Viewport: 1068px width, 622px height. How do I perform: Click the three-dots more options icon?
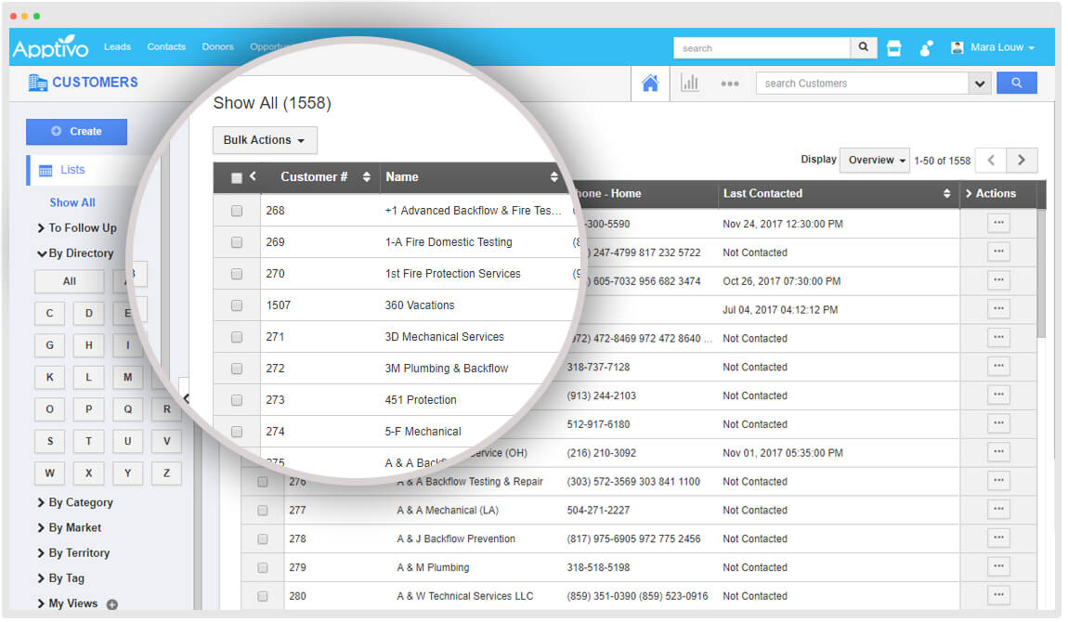pyautogui.click(x=730, y=84)
